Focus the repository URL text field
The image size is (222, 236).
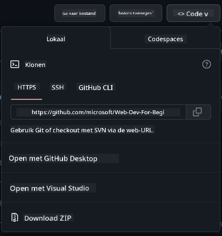coord(98,112)
